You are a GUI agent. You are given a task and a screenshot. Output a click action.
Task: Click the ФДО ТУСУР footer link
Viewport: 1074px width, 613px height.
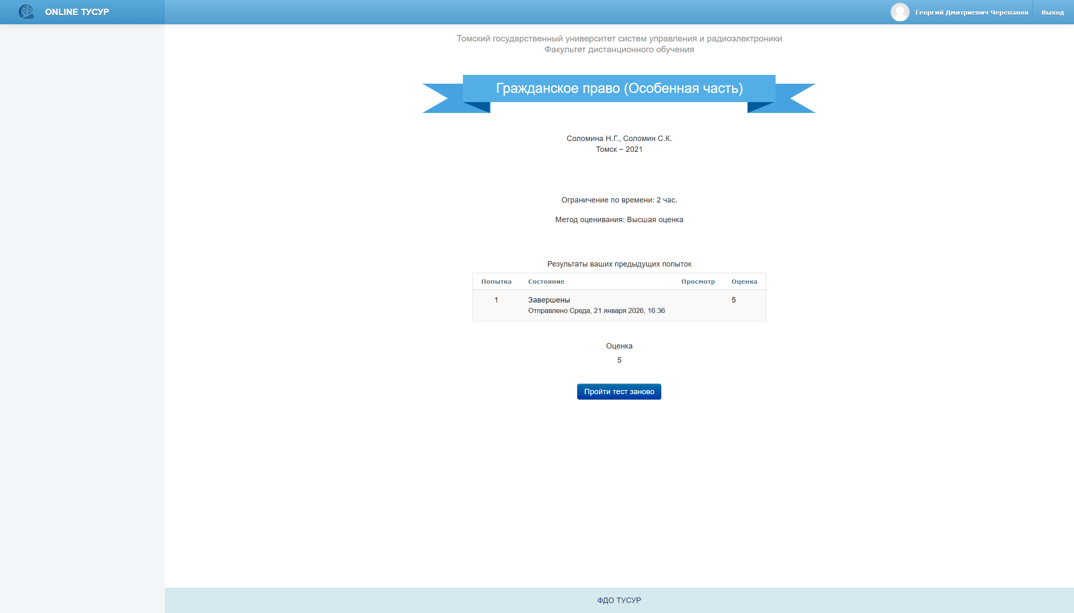coord(619,600)
